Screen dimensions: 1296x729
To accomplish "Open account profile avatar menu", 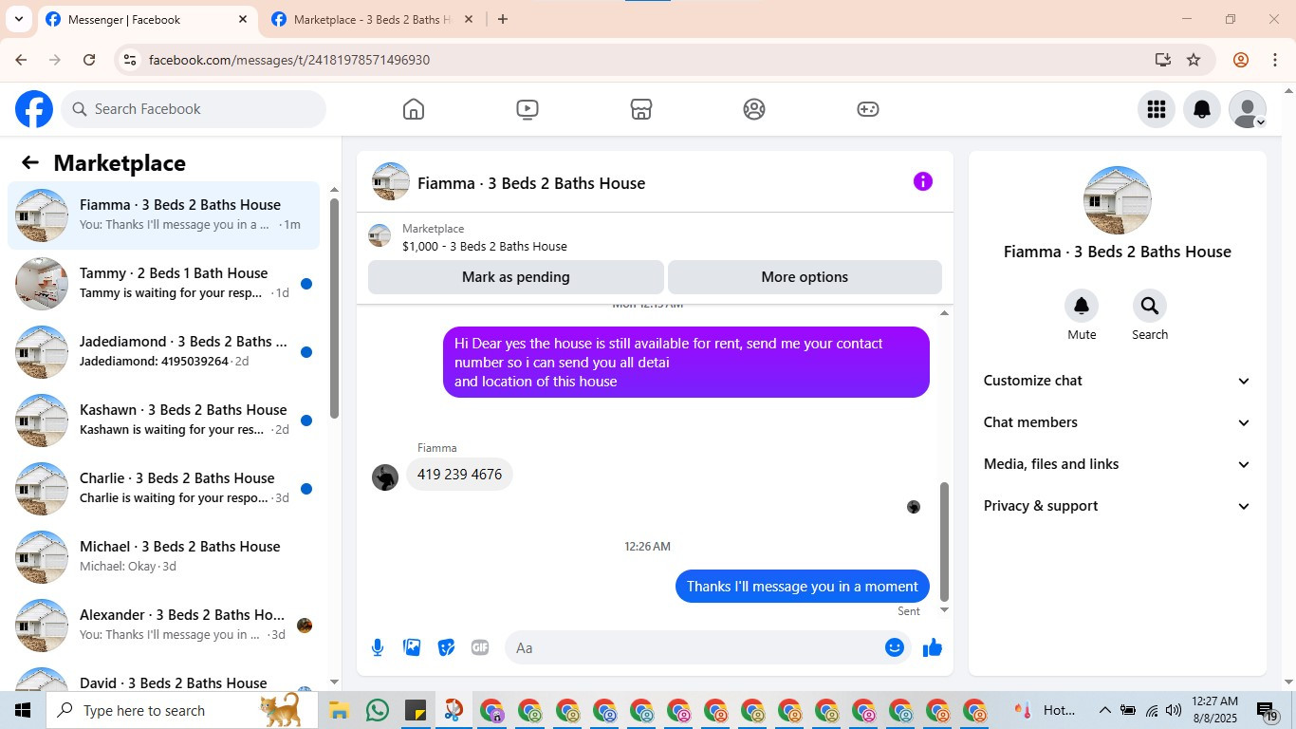I will click(x=1248, y=109).
